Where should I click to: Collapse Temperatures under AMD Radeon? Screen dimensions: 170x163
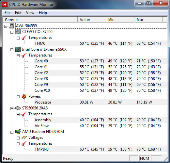point(18,144)
